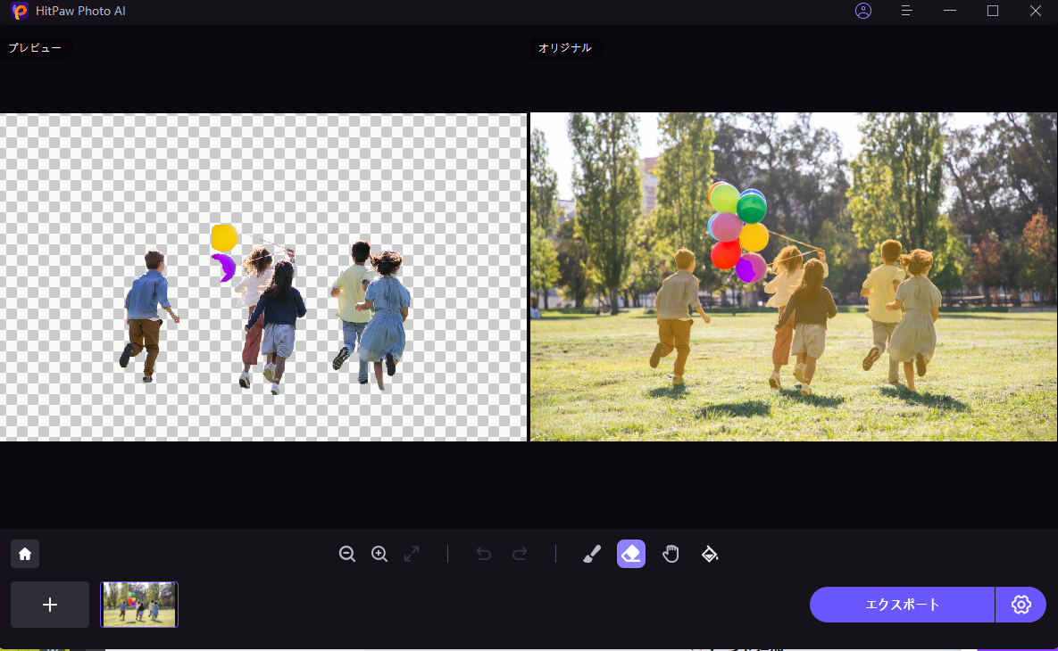
Task: Click the fit-to-screen expand arrows icon
Action: (x=412, y=554)
